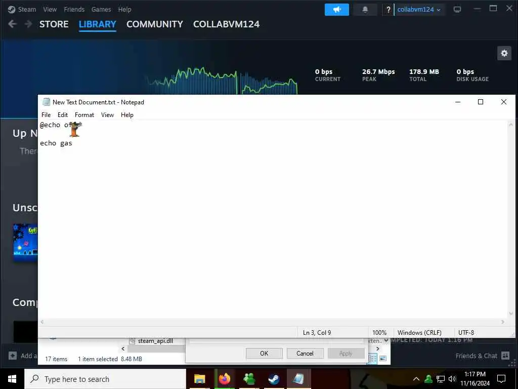The image size is (518, 389).
Task: Click the green user tray icon
Action: pos(428,379)
